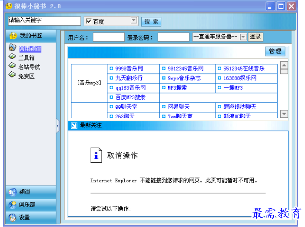Image resolution: width=305 pixels, height=227 pixels.
Task: Focus the 用户名 username field
Action: point(109,37)
